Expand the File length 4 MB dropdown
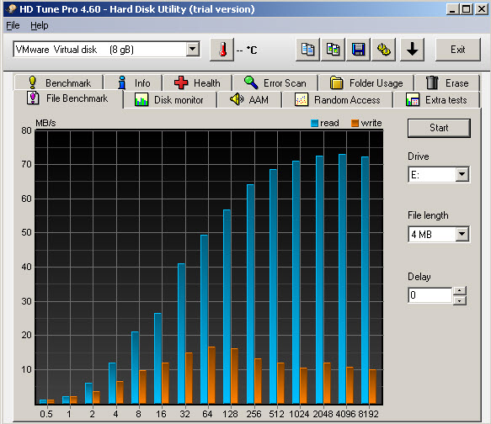Screen dimensions: 491x424 [x=462, y=234]
